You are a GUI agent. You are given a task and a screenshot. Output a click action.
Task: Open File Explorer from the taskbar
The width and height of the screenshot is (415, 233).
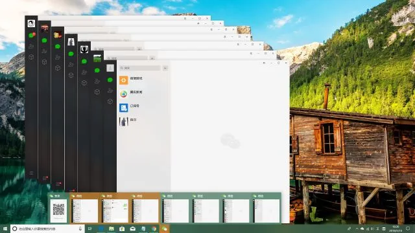click(112, 228)
